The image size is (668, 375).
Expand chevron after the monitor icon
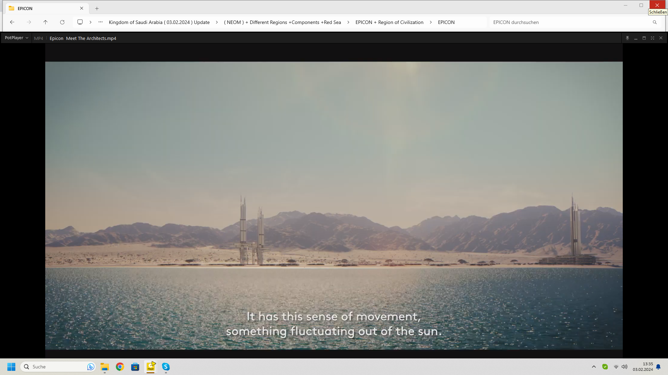(90, 22)
